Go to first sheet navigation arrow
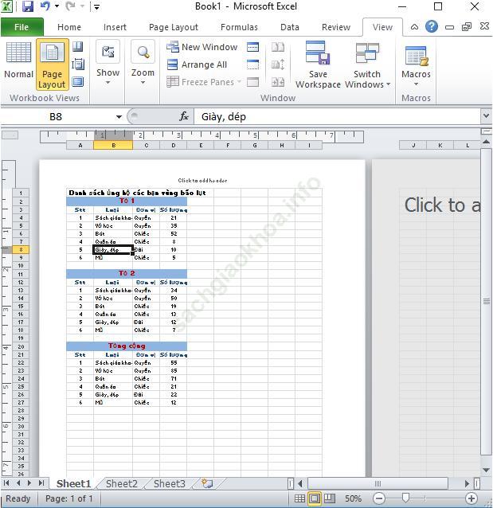Screen dimensions: 493x508 click(6, 483)
